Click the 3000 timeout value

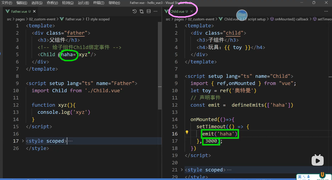pyautogui.click(x=211, y=141)
